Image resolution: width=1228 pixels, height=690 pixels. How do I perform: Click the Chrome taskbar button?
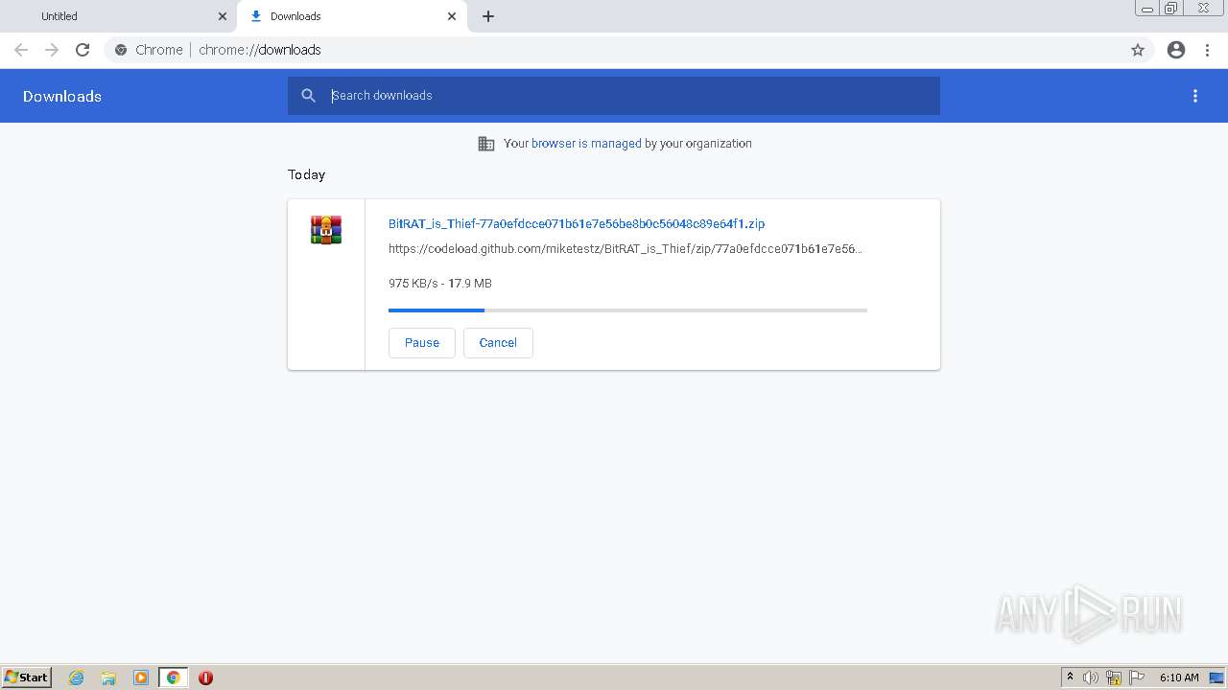pos(173,678)
